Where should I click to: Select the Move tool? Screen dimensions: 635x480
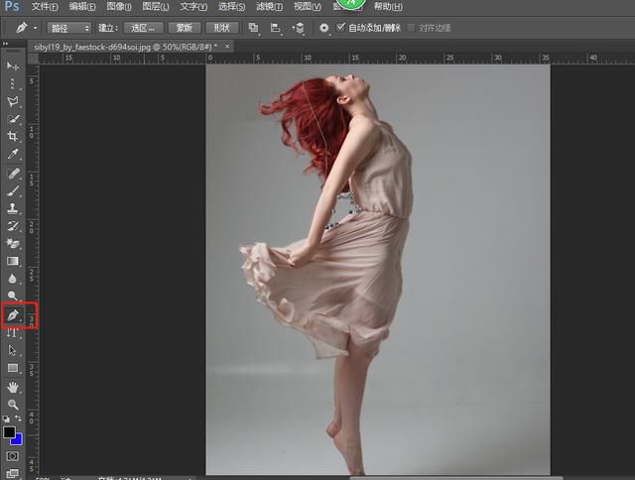[x=13, y=65]
